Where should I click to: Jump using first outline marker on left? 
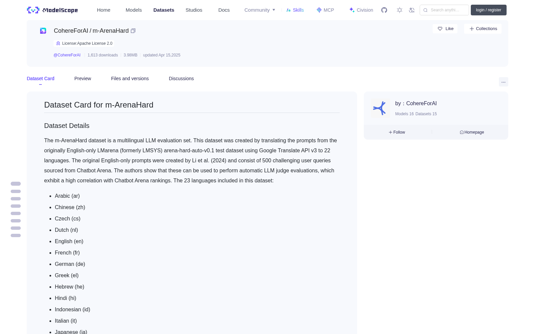point(16,184)
